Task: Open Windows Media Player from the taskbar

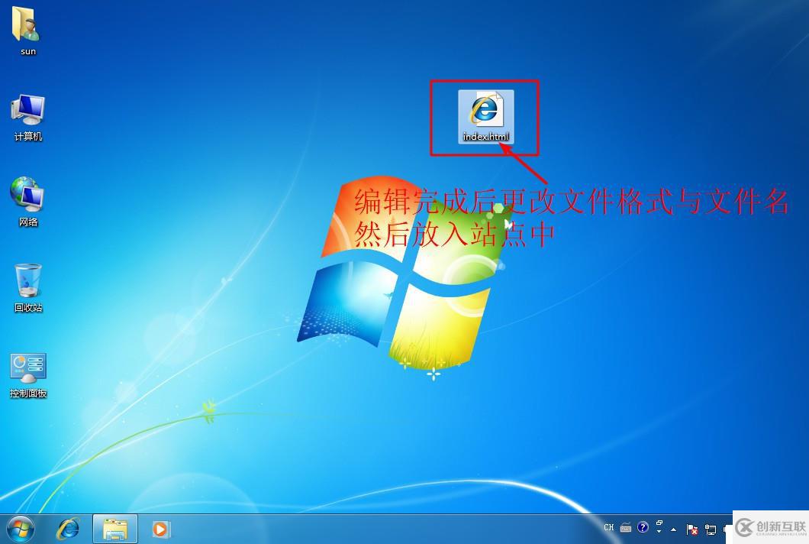Action: coord(160,528)
